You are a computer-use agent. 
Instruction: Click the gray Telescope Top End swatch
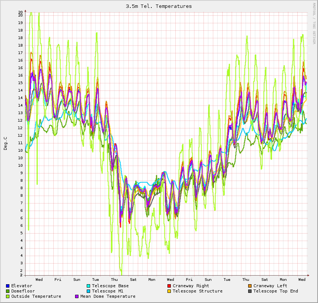(x=250, y=291)
